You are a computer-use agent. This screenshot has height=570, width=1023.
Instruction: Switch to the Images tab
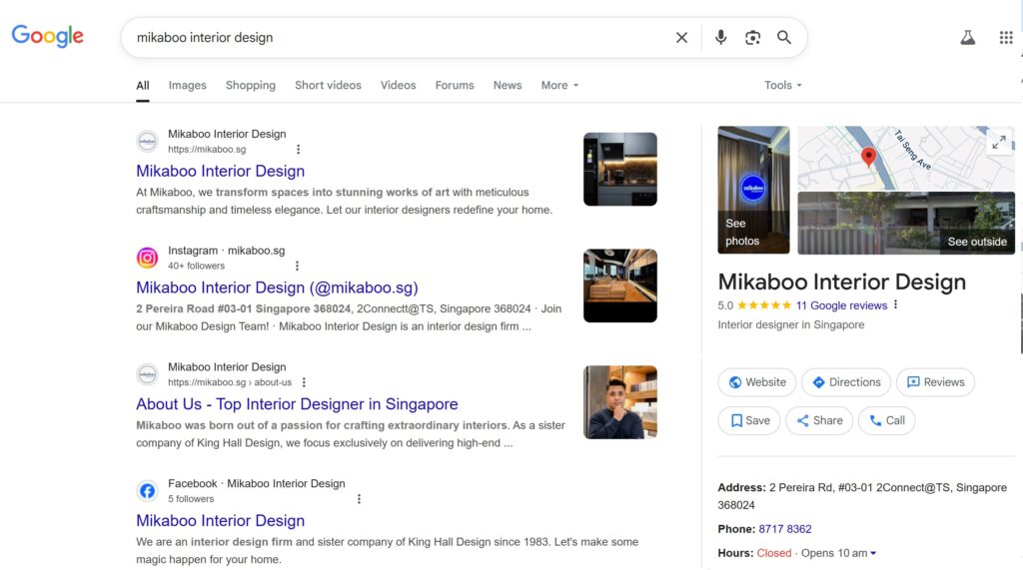click(x=187, y=86)
